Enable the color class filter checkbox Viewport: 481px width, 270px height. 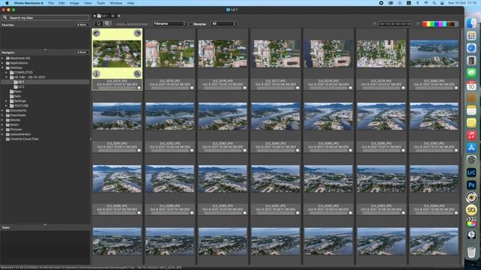point(418,24)
